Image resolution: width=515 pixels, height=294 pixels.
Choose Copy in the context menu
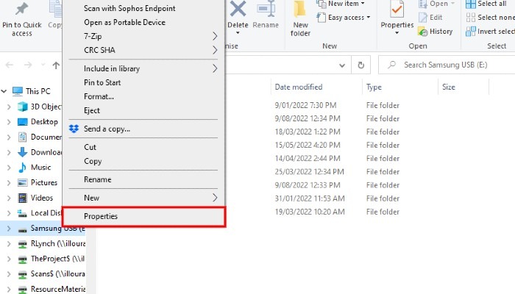click(x=143, y=161)
